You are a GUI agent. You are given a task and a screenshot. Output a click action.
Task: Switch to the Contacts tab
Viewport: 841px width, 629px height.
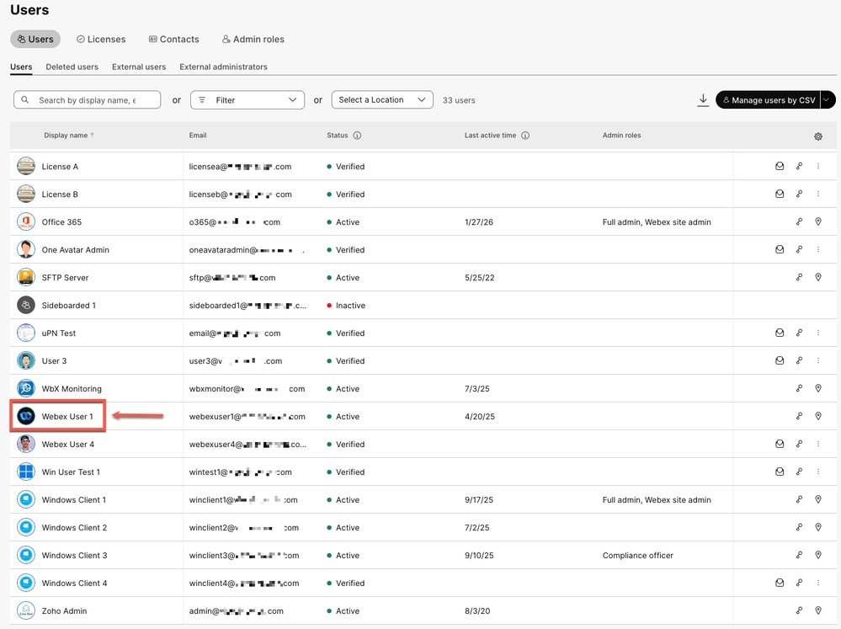point(173,39)
